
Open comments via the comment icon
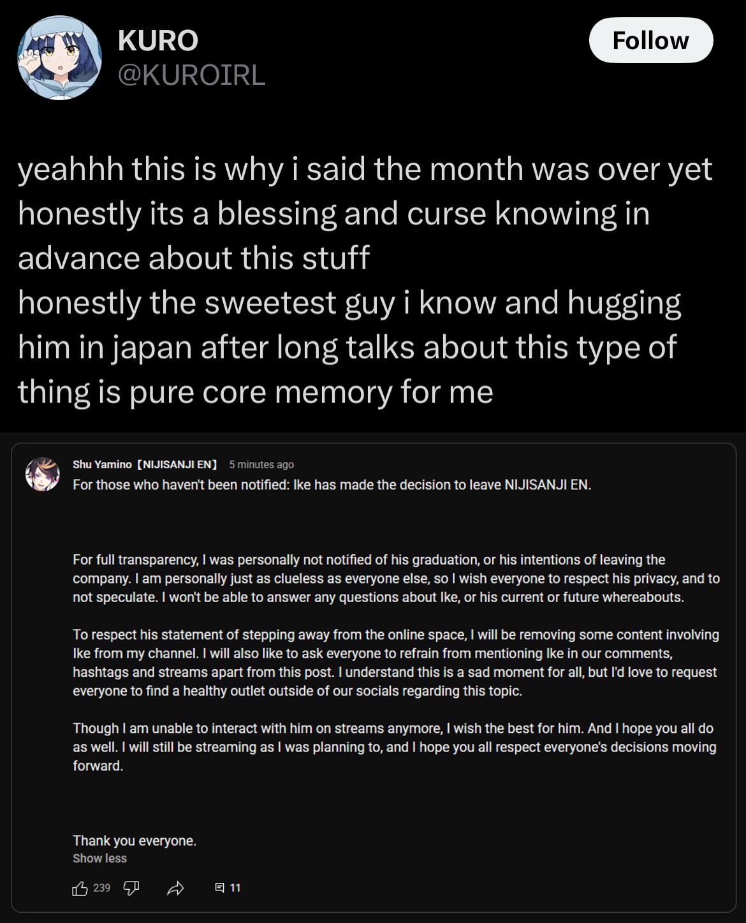point(219,887)
